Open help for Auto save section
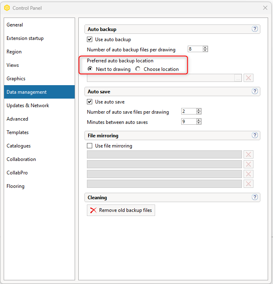This screenshot has height=284, width=273. [255, 91]
